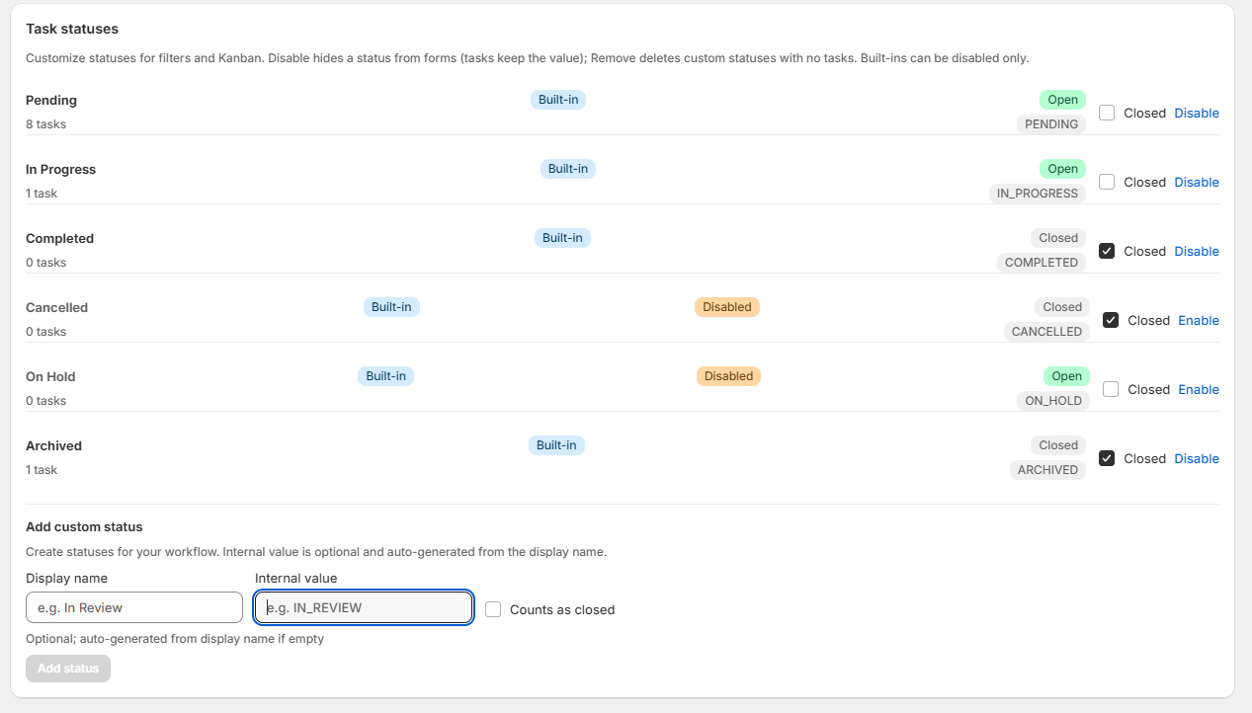Enable the On Hold status
The image size is (1252, 713).
(1199, 389)
